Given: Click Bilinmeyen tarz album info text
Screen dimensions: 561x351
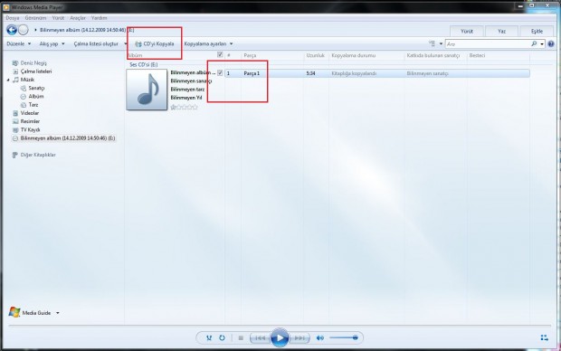Looking at the screenshot, I should pos(187,89).
